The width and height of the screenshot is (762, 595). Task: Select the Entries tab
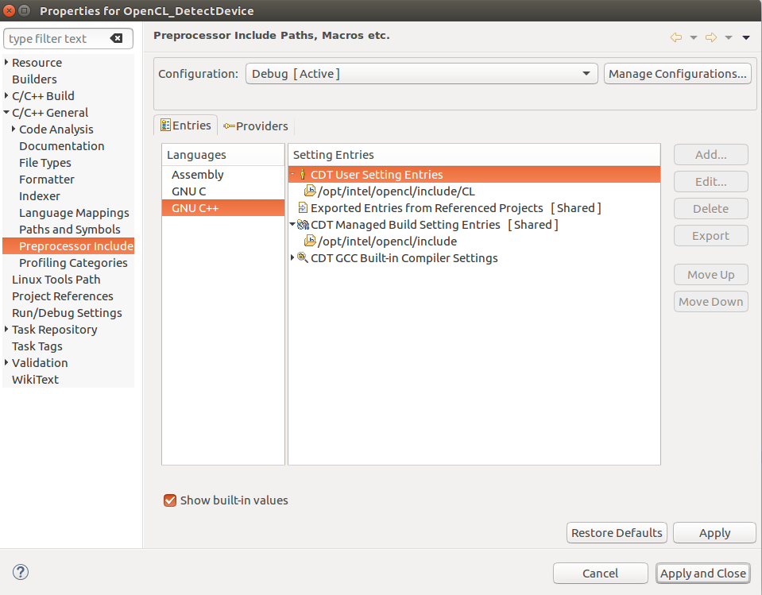[x=185, y=126]
